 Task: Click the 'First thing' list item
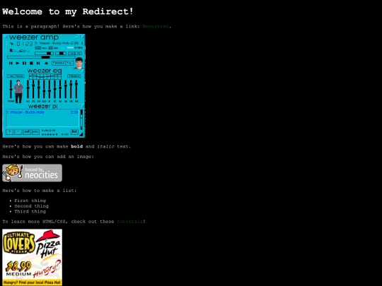(x=30, y=201)
